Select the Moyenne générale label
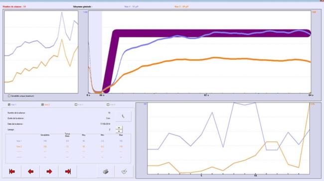The height and width of the screenshot is (181, 324). [83, 6]
